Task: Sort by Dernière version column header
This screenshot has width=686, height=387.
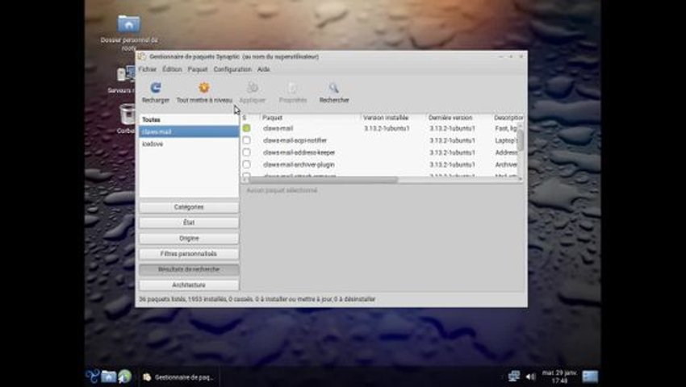Action: click(458, 118)
